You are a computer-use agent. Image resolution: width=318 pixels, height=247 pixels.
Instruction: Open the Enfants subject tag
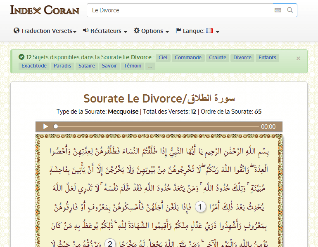pos(267,58)
